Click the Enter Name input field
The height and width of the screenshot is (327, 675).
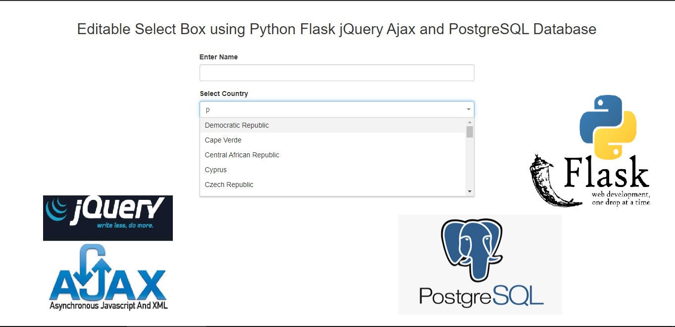pos(337,72)
